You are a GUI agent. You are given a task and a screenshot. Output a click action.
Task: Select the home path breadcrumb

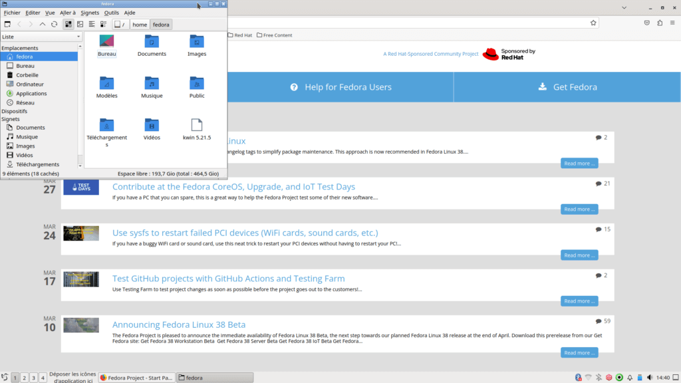pos(140,25)
